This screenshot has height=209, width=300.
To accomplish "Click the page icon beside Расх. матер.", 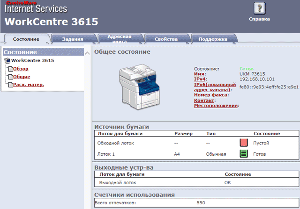I will [x=10, y=85].
